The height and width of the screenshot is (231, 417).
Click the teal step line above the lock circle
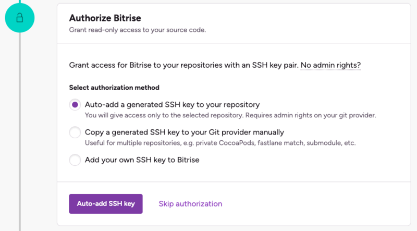(20, 2)
